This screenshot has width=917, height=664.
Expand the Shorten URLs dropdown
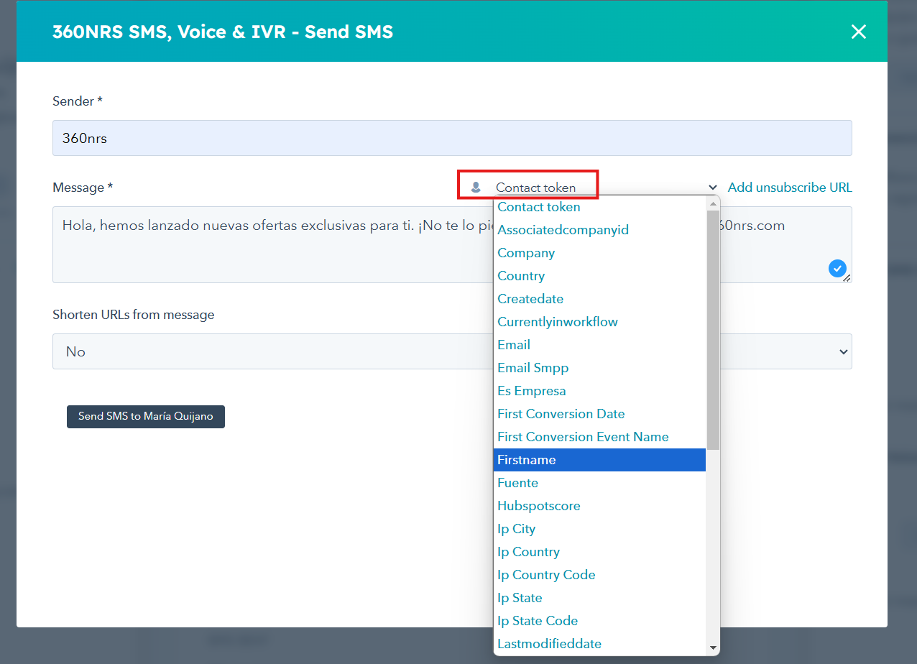(x=451, y=351)
